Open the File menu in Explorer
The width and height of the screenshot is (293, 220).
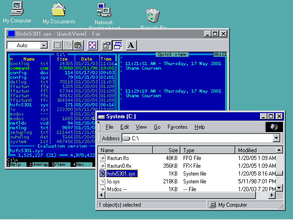coord(109,127)
